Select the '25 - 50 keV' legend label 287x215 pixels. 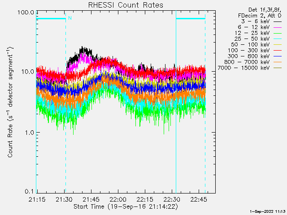click(252, 39)
